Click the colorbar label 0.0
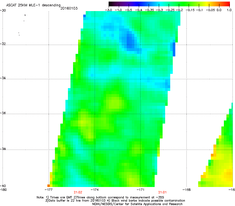Viewport: 235px width, 206px height. (x=219, y=10)
